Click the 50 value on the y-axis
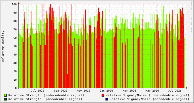The width and height of the screenshot is (194, 103). click(x=15, y=46)
